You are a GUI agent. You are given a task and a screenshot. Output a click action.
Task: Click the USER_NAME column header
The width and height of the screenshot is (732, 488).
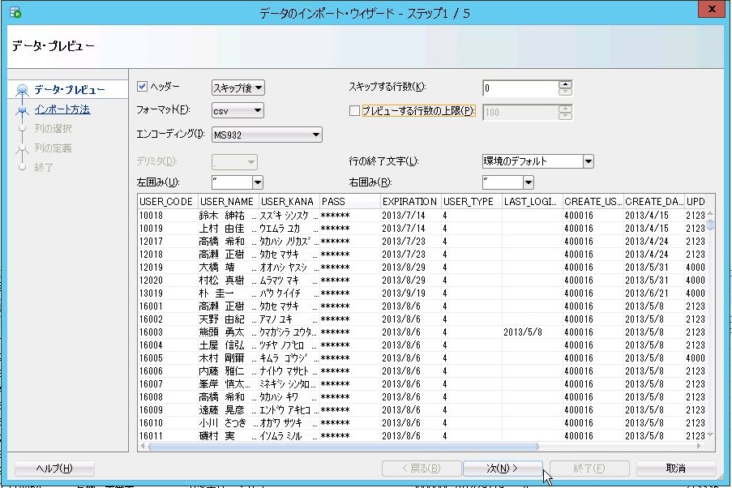click(227, 201)
